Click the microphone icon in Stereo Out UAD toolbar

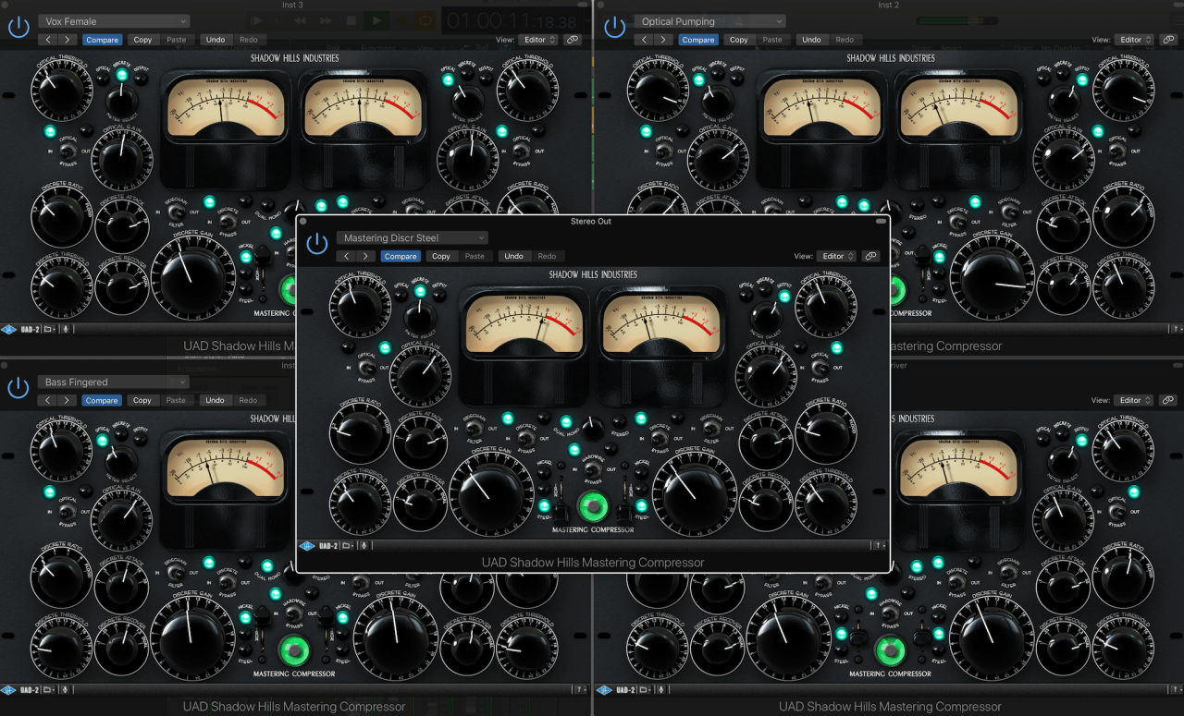click(364, 545)
